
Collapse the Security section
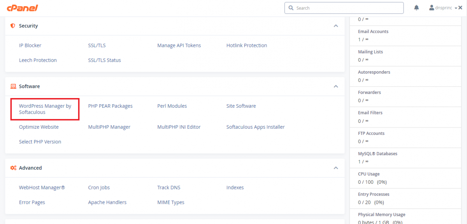[336, 26]
